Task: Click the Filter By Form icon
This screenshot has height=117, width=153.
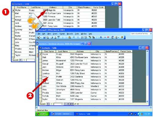Action: tap(93, 37)
